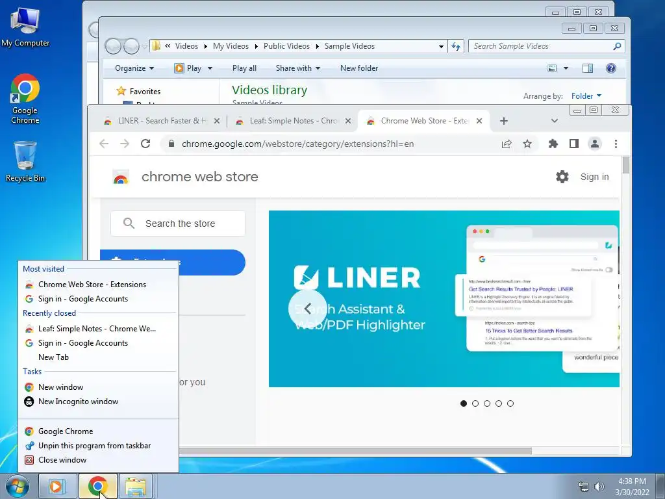Click the LINER promotional banner
Image resolution: width=665 pixels, height=499 pixels.
pos(444,299)
